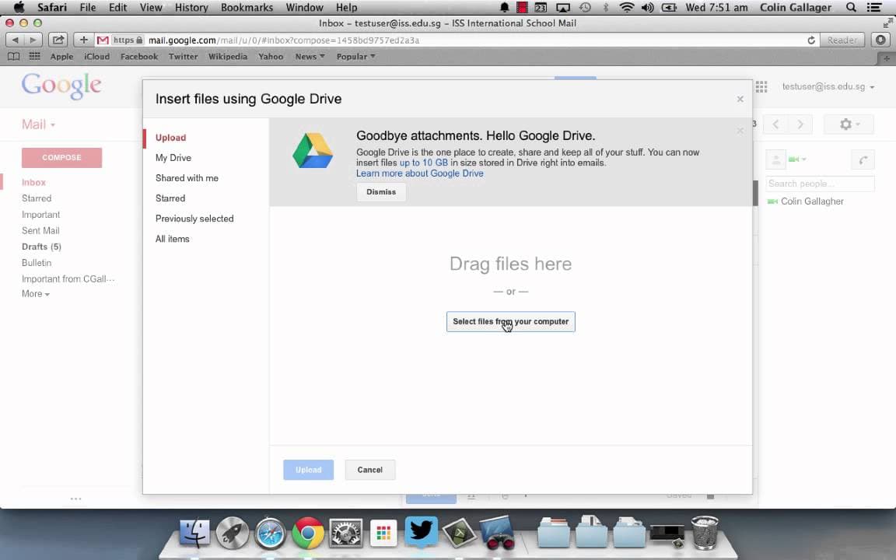Select the Upload tab
Image resolution: width=896 pixels, height=560 pixels.
coord(171,138)
